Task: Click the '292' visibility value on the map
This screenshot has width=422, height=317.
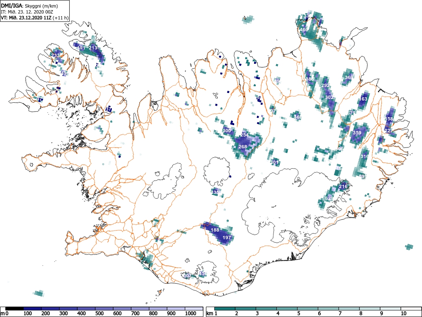Action: tap(326, 85)
